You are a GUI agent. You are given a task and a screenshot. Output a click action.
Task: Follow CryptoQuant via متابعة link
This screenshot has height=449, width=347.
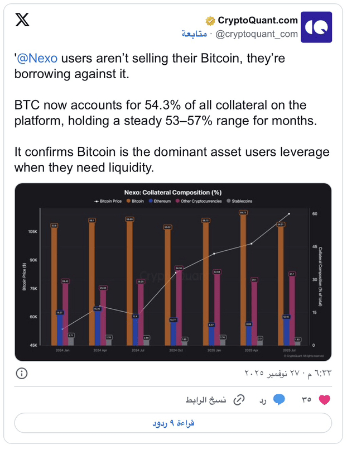pyautogui.click(x=194, y=34)
